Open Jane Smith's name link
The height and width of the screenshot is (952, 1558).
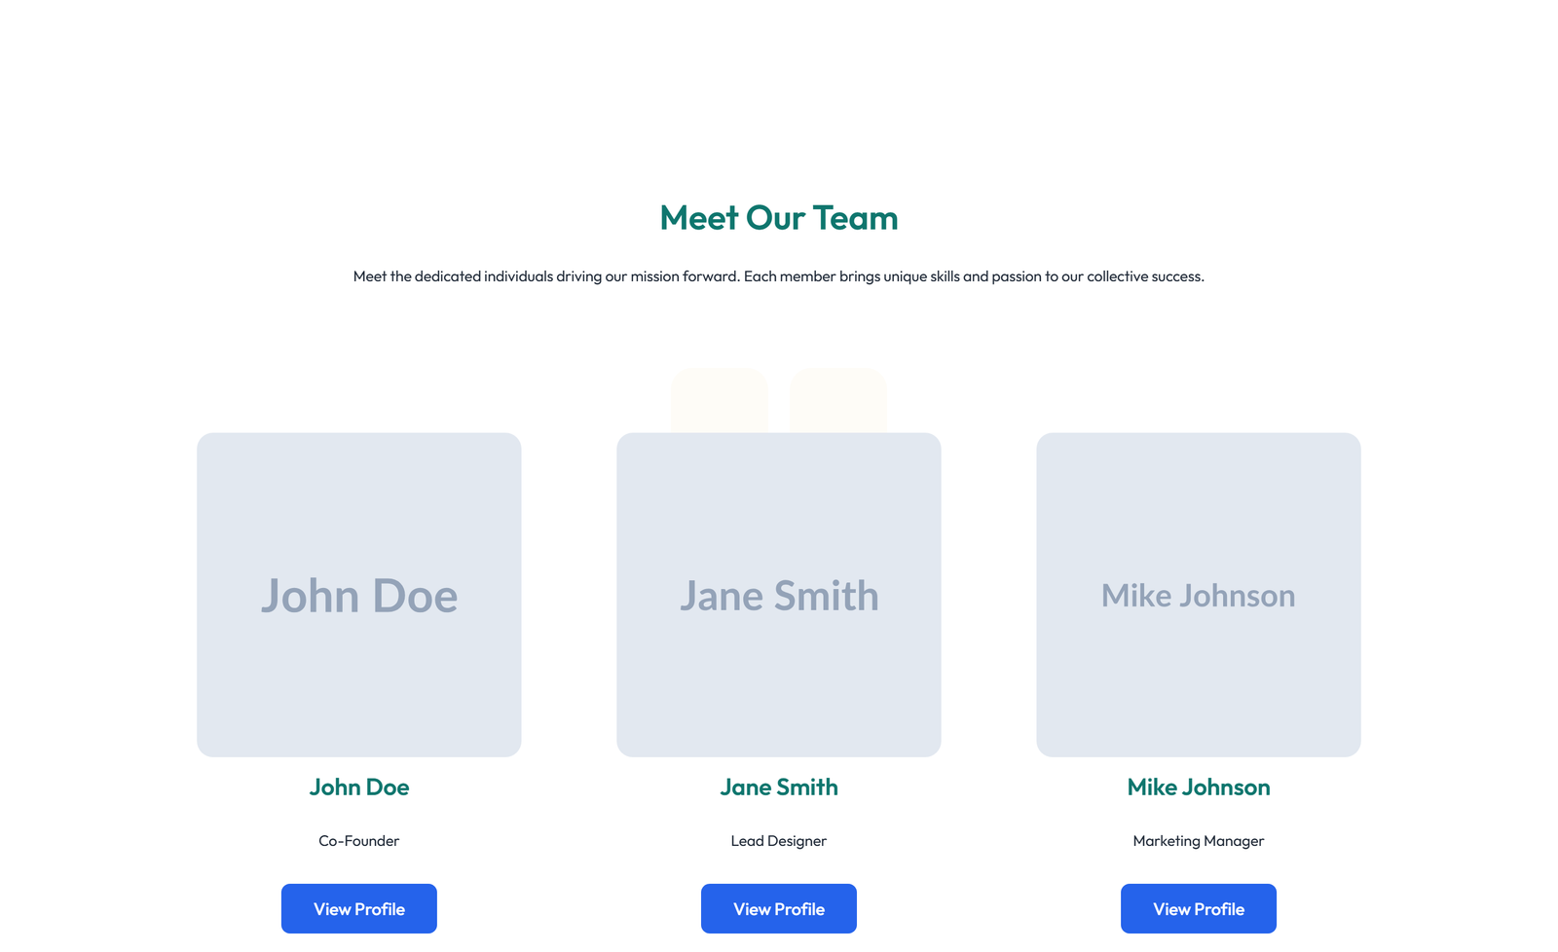coord(778,787)
